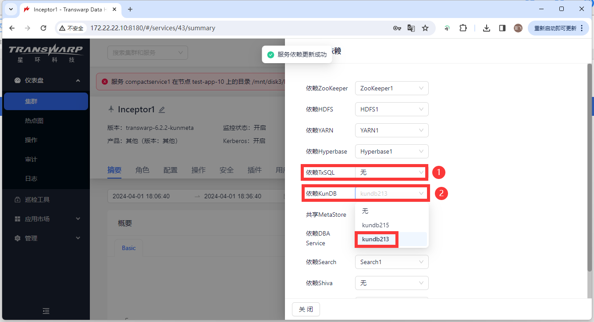Choose kundb215 in the option list
The width and height of the screenshot is (594, 322).
pos(391,225)
